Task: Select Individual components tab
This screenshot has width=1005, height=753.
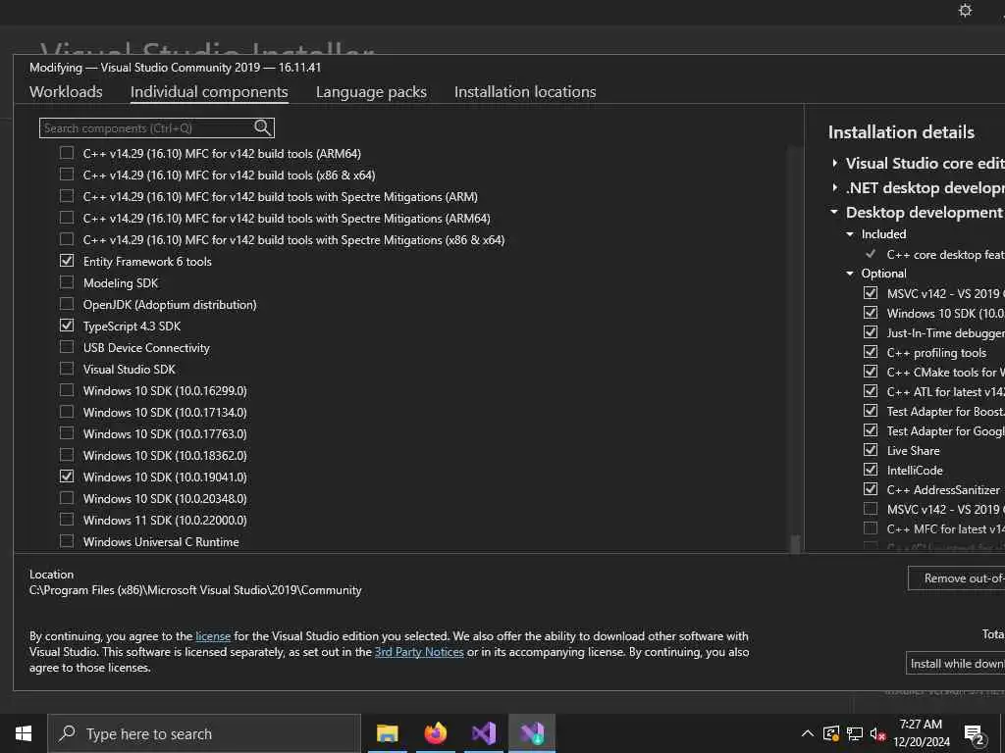Action: coord(209,91)
